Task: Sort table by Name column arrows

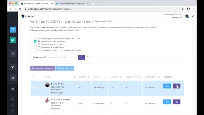Action: [74, 77]
